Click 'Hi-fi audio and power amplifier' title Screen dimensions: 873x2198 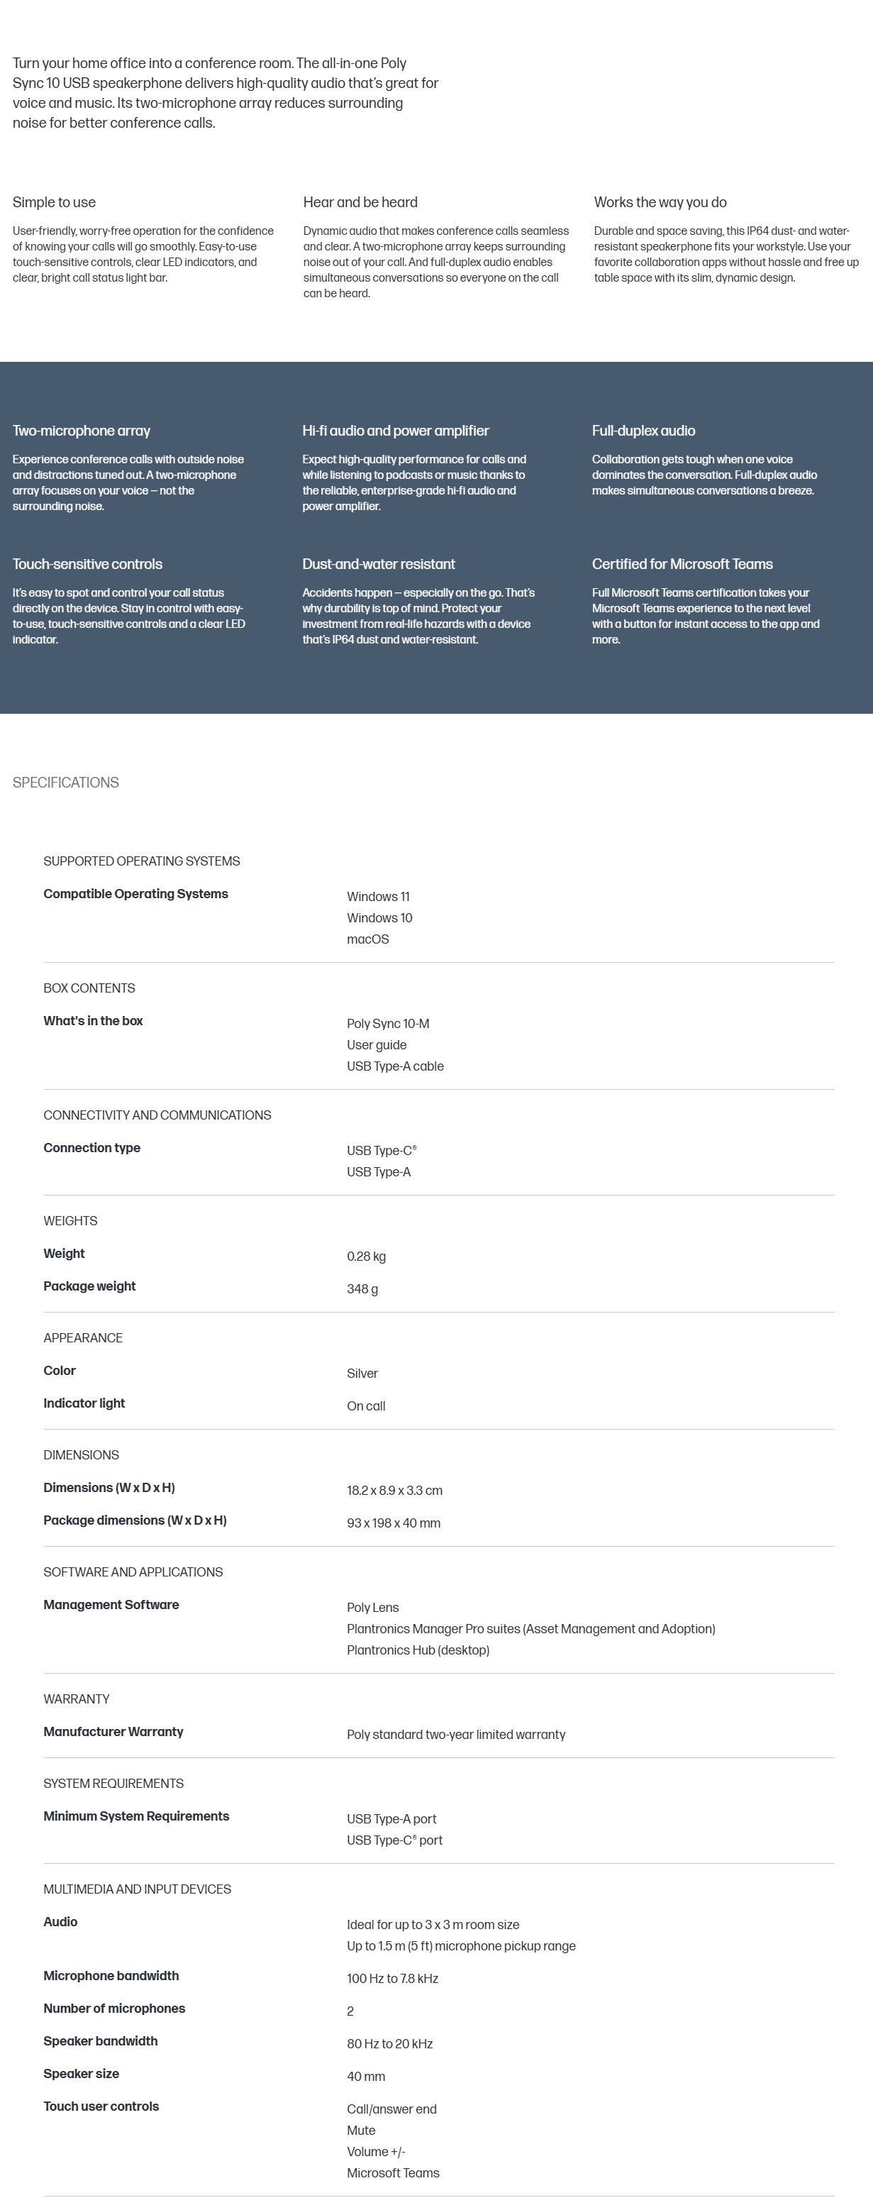point(396,431)
